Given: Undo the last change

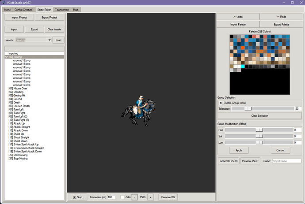Looking at the screenshot, I should tap(238, 17).
